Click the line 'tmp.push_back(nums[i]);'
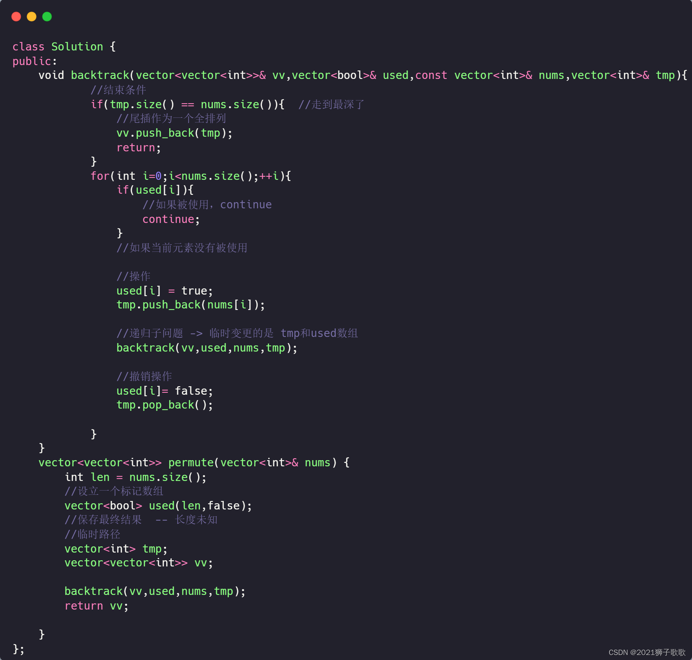 pos(191,305)
